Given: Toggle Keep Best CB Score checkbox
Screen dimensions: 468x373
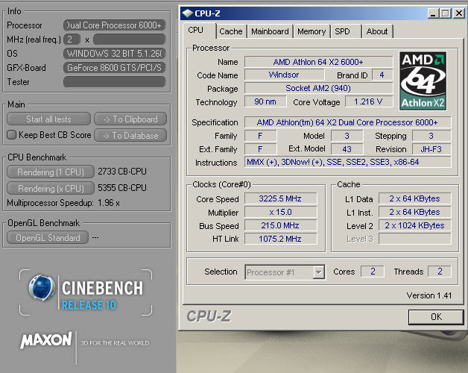Looking at the screenshot, I should (x=12, y=134).
